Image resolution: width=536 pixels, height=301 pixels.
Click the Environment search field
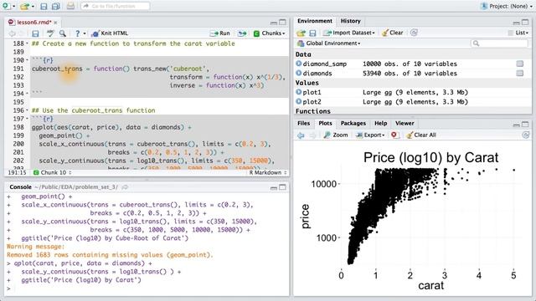[499, 43]
